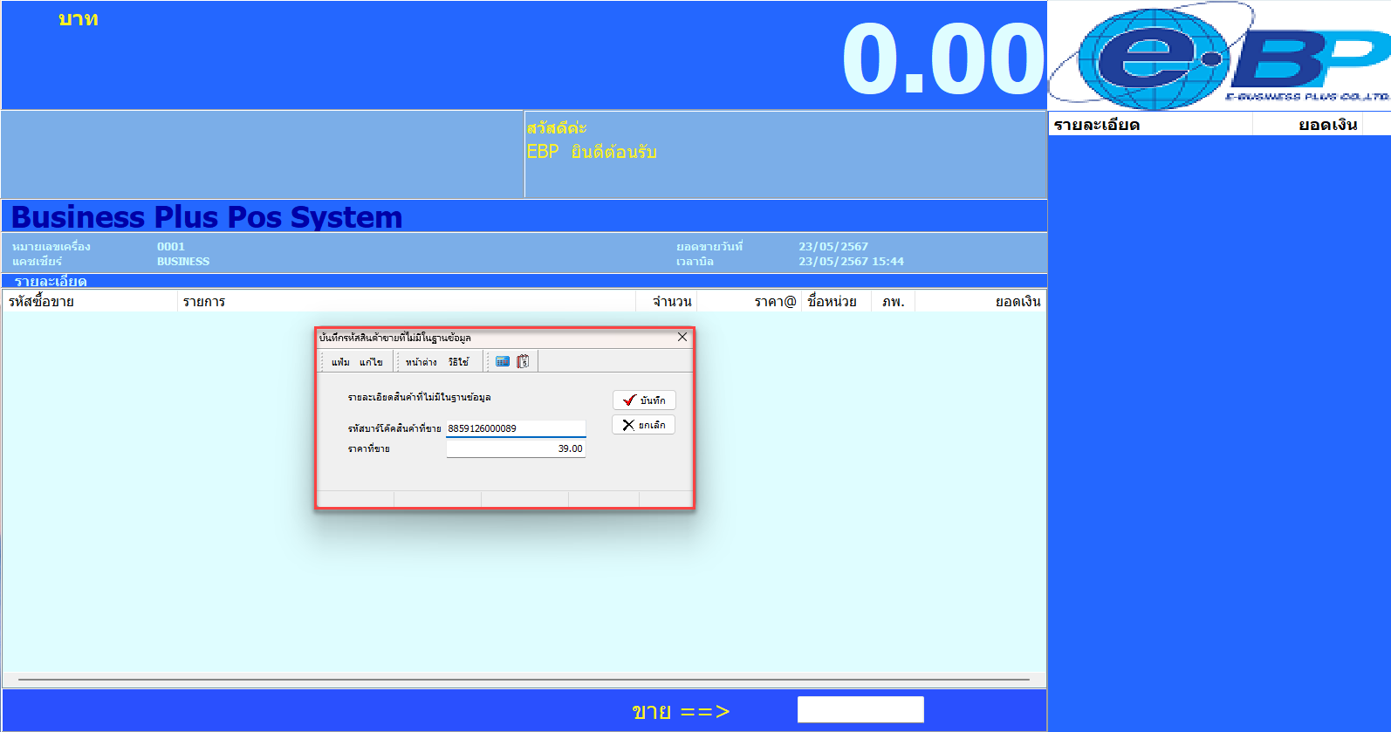
Task: Click the Business Plus Pos System title
Action: coord(207,216)
